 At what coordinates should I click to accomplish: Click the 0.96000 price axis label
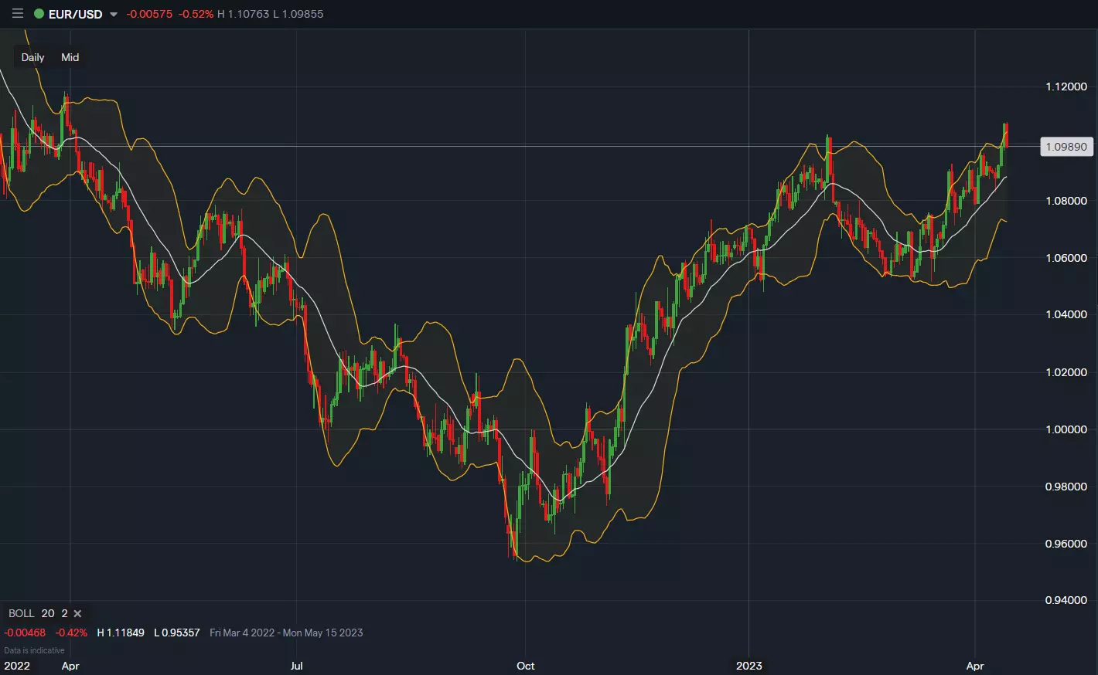(x=1066, y=544)
